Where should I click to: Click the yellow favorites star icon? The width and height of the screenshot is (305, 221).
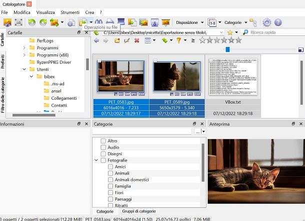[x=230, y=32]
